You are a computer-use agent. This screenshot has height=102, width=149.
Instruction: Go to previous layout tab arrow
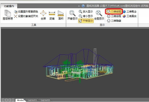coord(6,100)
